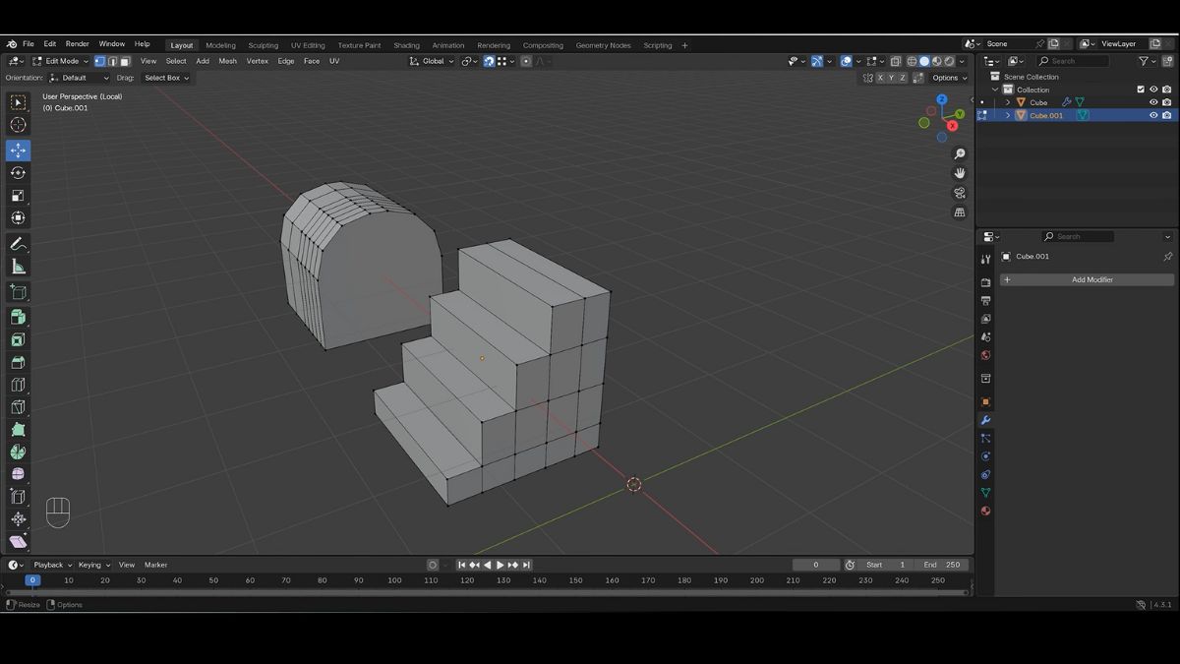
Task: Switch to the Shading workspace tab
Action: pyautogui.click(x=406, y=45)
